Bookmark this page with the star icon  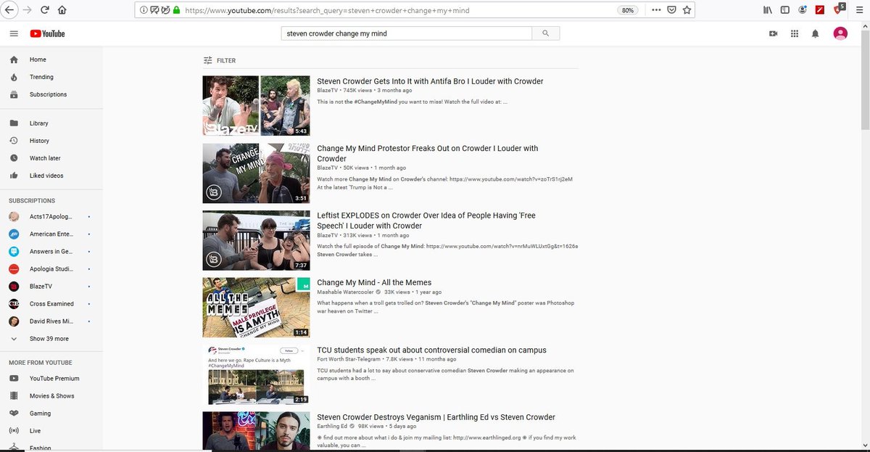coord(687,10)
